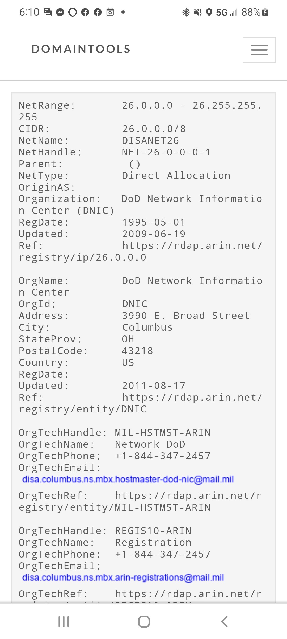Tap the Bluetooth status icon
287x639 pixels.
click(x=186, y=12)
